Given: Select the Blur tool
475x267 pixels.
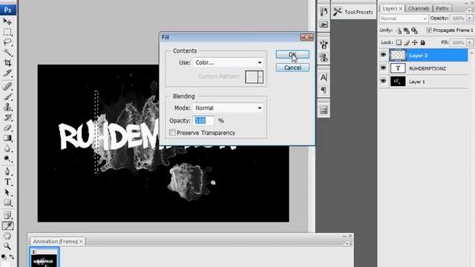Looking at the screenshot, I should point(7,148).
